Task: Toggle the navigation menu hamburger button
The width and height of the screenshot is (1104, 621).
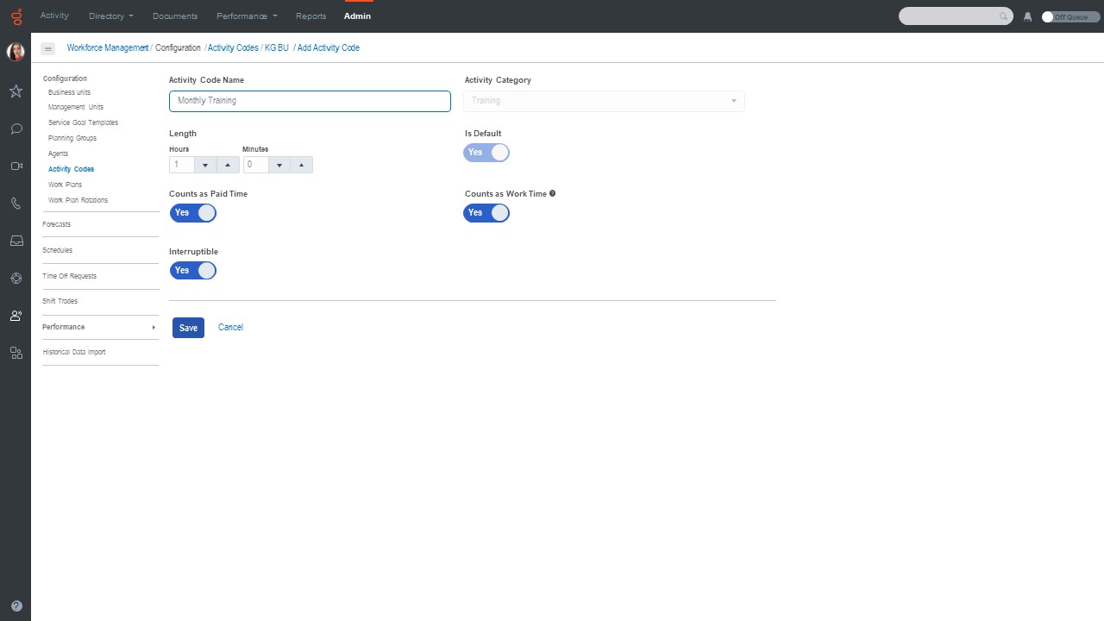Action: tap(47, 49)
